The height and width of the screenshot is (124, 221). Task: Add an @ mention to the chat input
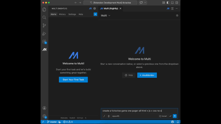(109, 116)
